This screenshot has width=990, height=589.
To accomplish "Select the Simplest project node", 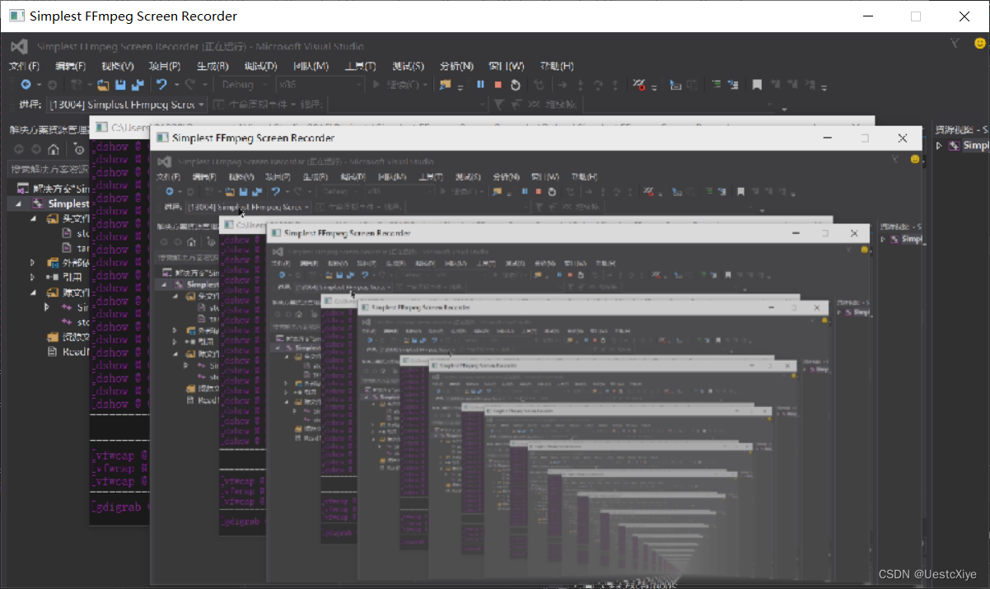I will pyautogui.click(x=62, y=203).
